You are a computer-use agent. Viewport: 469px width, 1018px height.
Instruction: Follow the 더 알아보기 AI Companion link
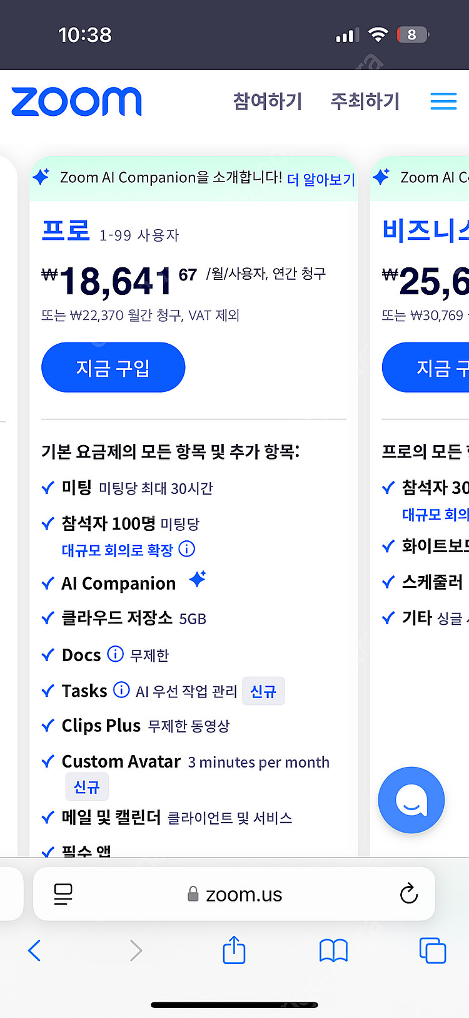pyautogui.click(x=321, y=180)
